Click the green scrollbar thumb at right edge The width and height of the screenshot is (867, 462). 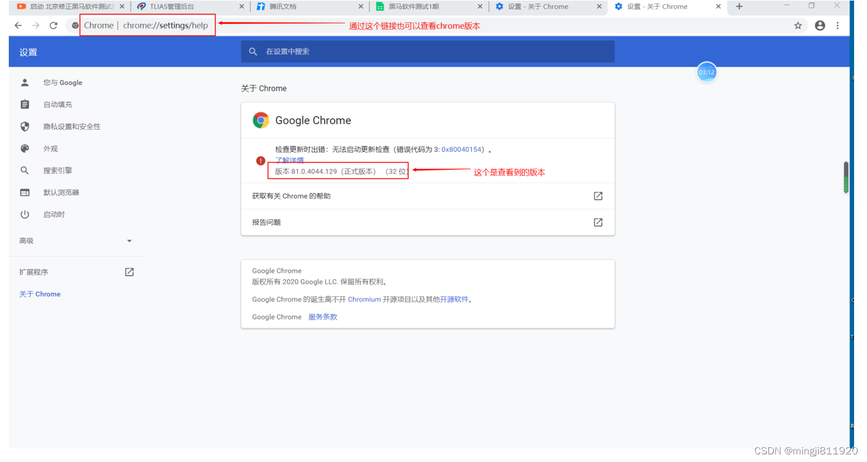(846, 177)
